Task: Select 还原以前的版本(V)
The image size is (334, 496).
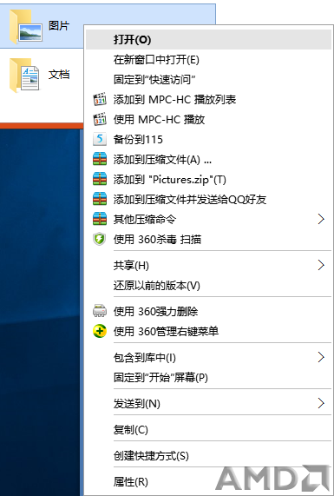Action: coord(208,285)
